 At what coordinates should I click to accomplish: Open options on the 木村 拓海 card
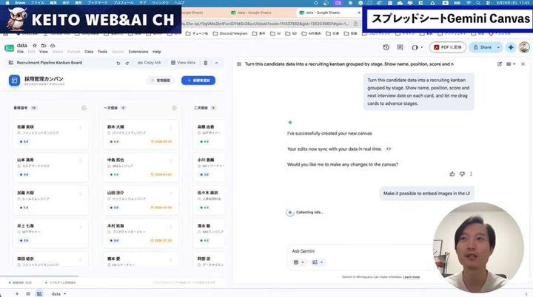pos(171,226)
